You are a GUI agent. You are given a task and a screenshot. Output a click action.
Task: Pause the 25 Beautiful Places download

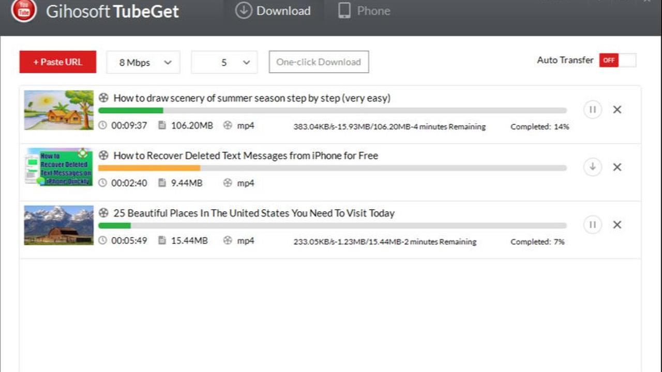coord(593,225)
